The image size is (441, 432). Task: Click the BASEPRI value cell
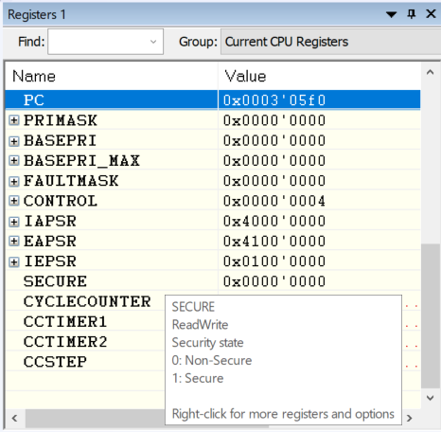coord(319,140)
